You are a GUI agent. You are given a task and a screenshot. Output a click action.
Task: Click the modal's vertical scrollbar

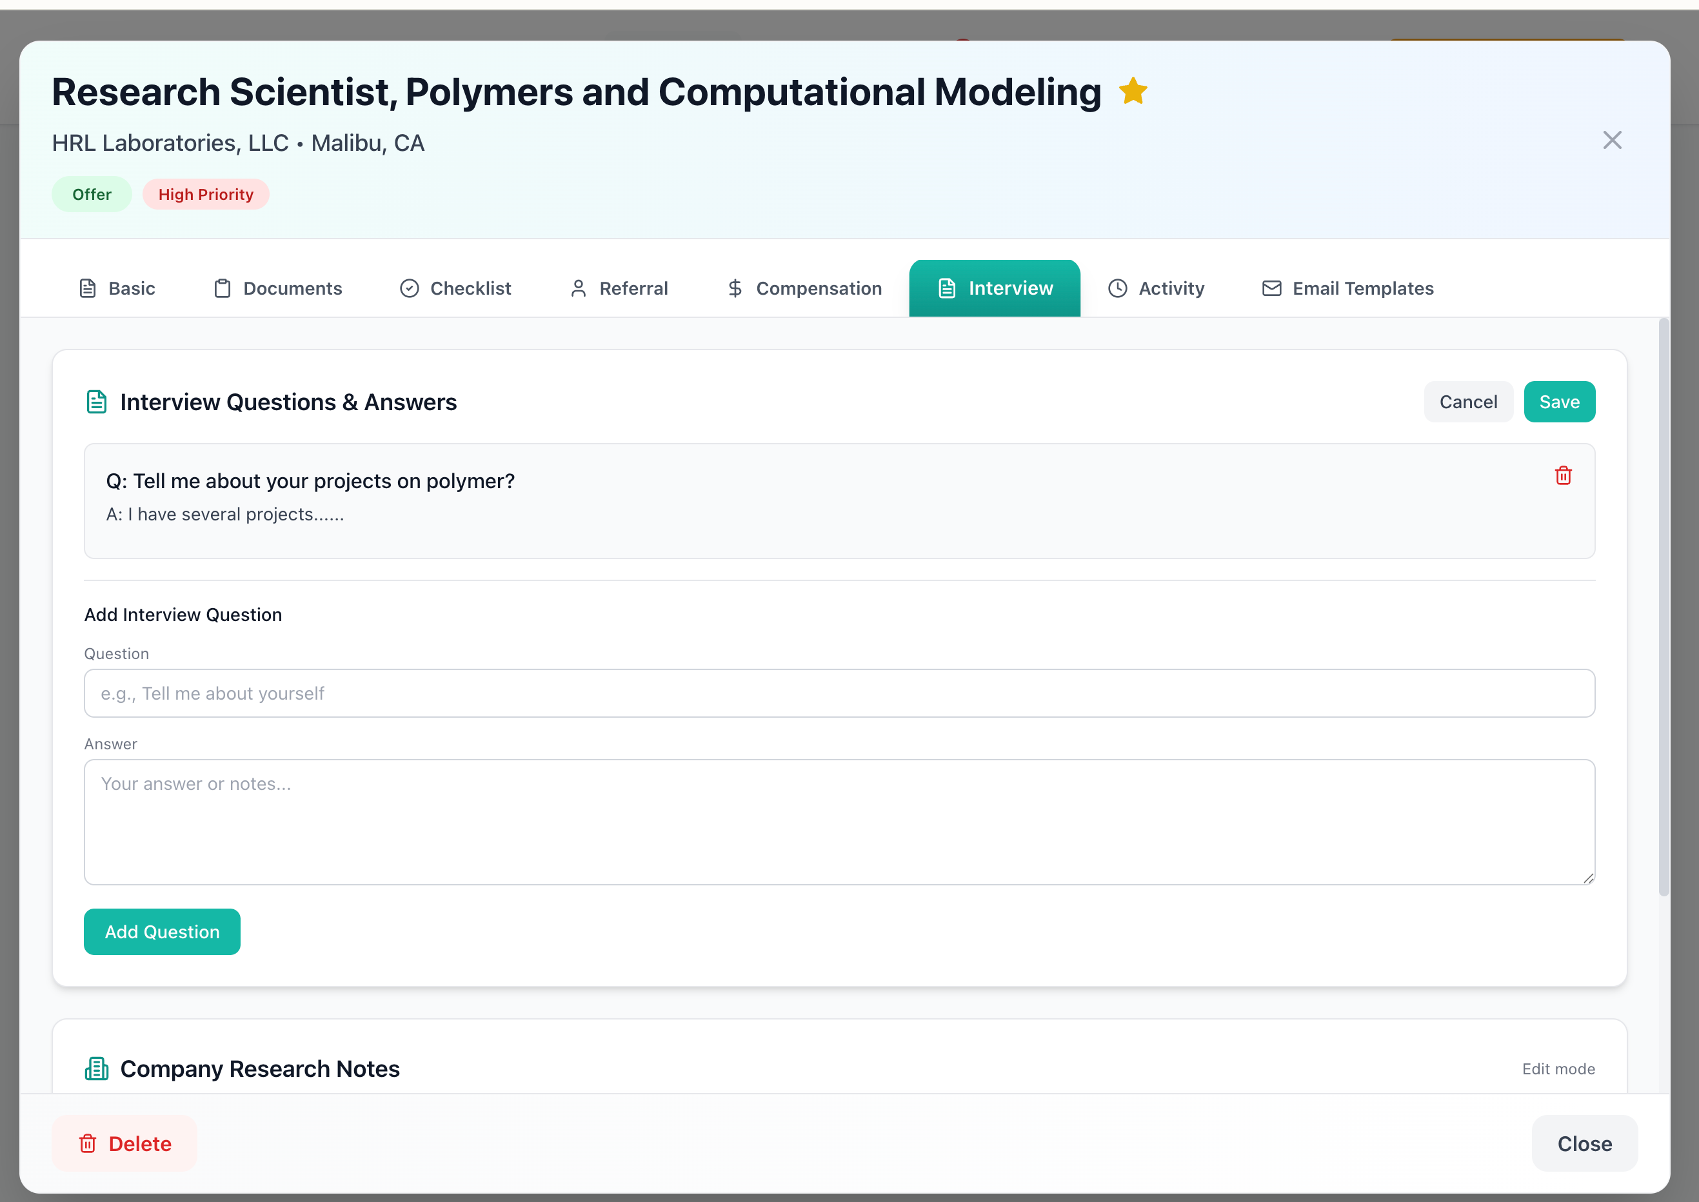1664,607
